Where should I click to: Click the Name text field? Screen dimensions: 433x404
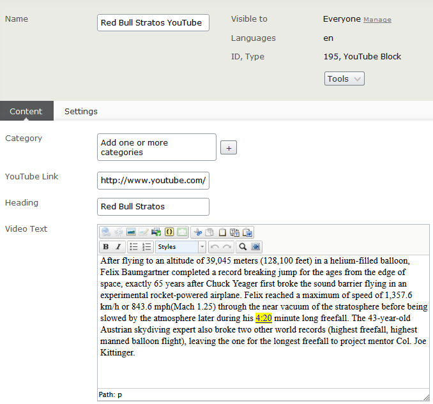point(153,23)
